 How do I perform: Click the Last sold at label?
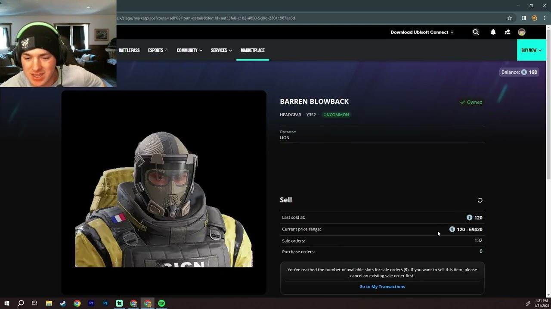294,218
